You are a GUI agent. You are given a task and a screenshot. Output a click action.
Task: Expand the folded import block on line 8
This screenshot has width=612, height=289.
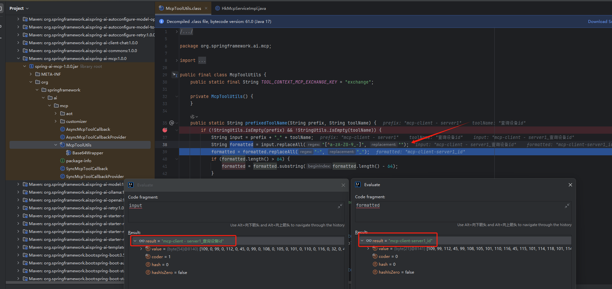(x=177, y=60)
